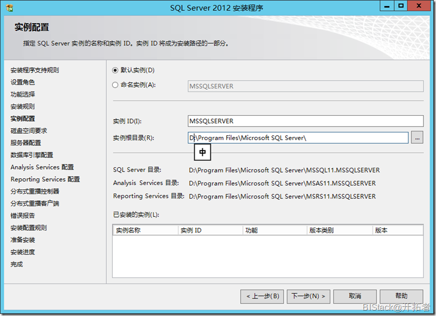Viewport: 436px width, 316px height.
Task: Click the 版本类别 column header
Action: (340, 231)
